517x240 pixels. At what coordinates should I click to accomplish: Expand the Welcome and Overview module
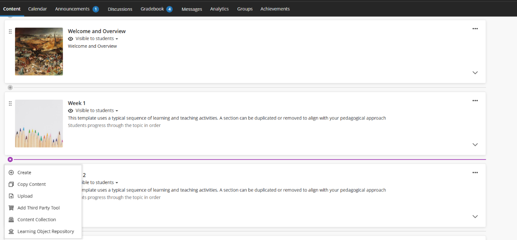point(475,73)
